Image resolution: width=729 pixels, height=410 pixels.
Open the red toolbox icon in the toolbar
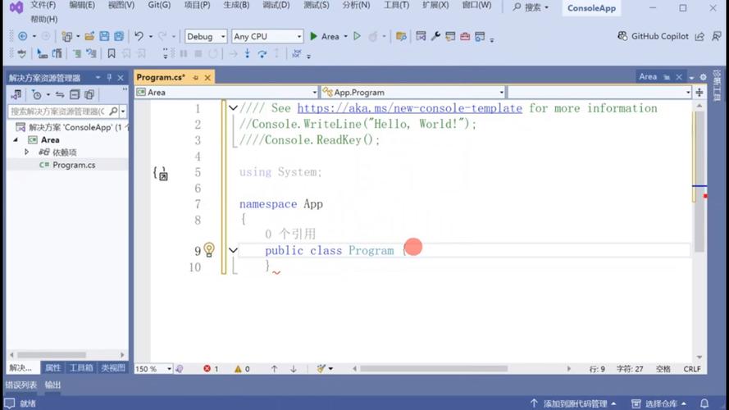coord(465,36)
